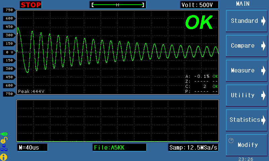269x161 pixels.
Task: Click the Samp:12.5MSa/s sample rate field
Action: coord(193,147)
